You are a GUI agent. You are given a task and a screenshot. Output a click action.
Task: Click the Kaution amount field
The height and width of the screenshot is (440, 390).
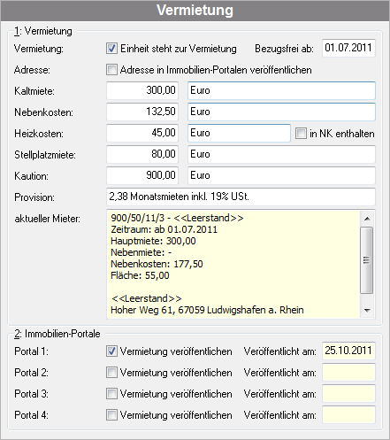(x=142, y=175)
